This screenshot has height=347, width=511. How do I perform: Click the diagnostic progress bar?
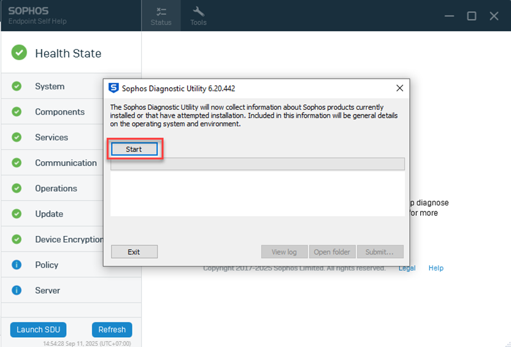click(x=257, y=164)
